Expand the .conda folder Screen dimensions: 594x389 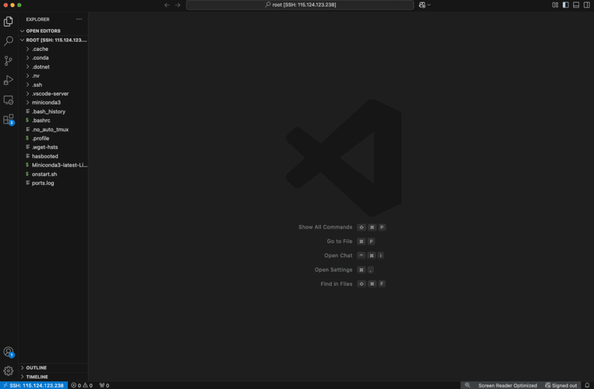coord(53,58)
